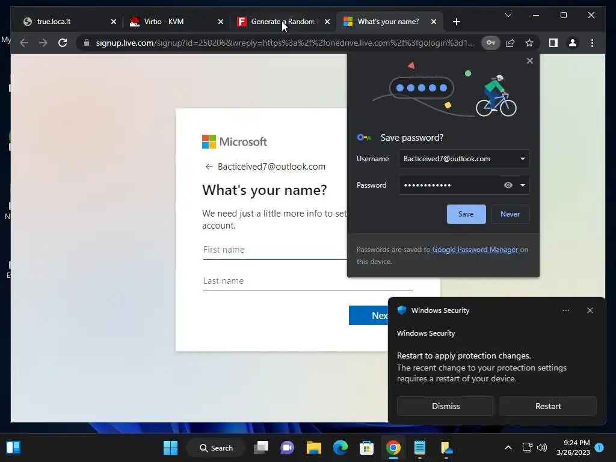Open the Windows Start menu

coord(170,448)
